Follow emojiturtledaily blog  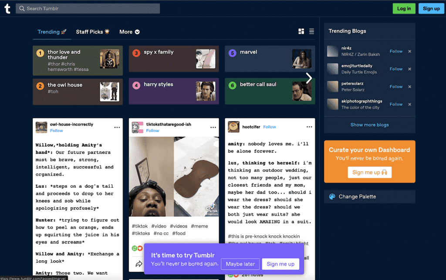coord(396,69)
